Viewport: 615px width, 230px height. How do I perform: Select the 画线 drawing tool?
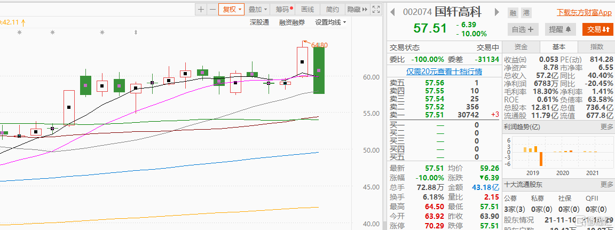pyautogui.click(x=307, y=10)
